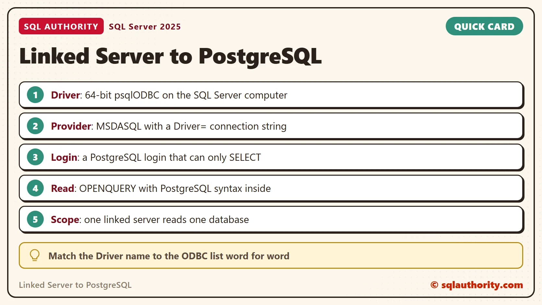542x305 pixels.
Task: Click the green number 3 circle
Action: (35, 157)
